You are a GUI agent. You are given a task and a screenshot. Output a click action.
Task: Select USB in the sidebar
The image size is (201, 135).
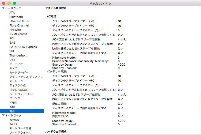pos(12,60)
